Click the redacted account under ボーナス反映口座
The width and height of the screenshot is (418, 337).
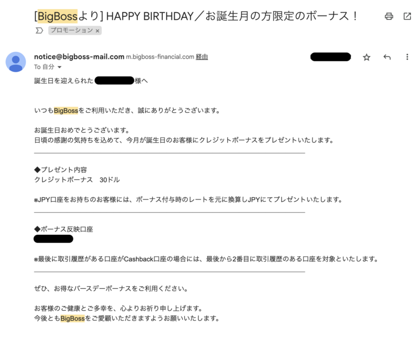point(53,239)
